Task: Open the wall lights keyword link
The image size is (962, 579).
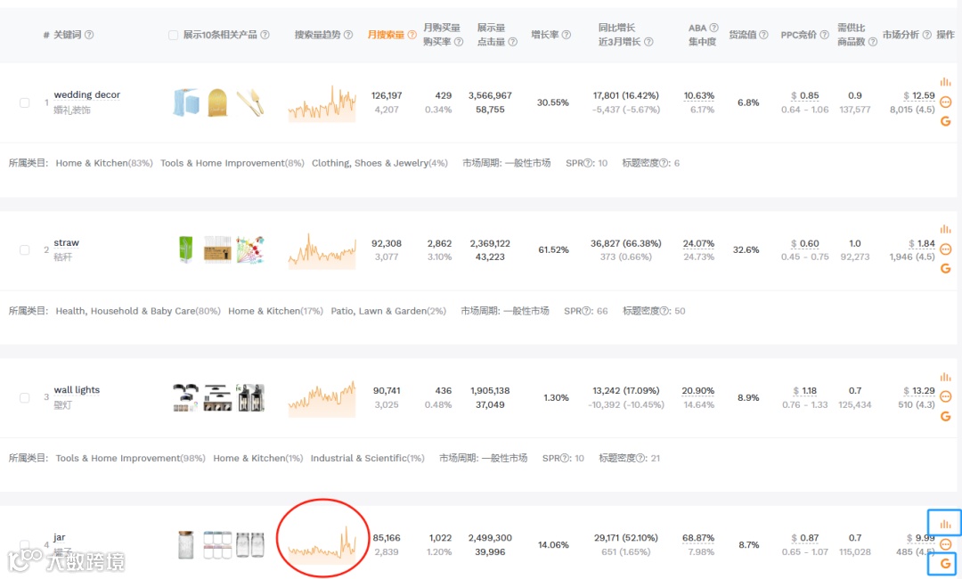Action: [x=77, y=390]
